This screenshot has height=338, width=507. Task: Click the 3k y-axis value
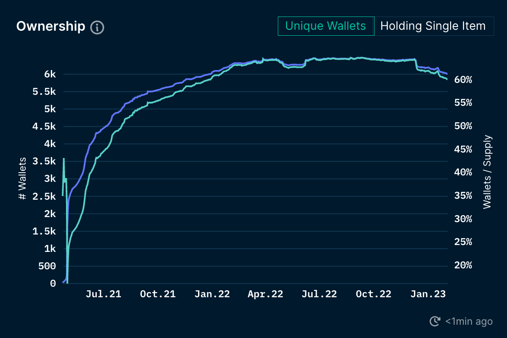point(50,179)
